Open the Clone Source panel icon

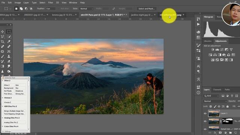pos(198,58)
